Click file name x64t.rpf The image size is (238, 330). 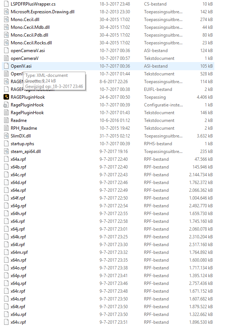point(18,307)
